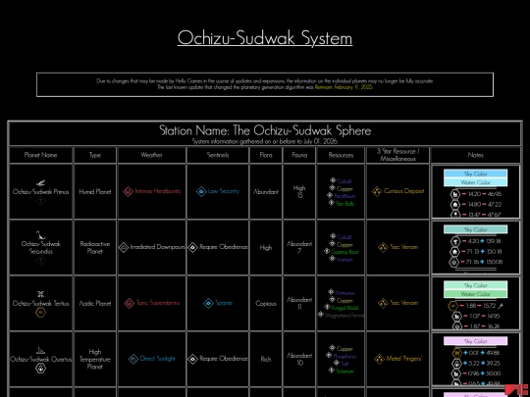The width and height of the screenshot is (530, 397).
Task: Click the High Temperature Planet type cell
Action: [x=95, y=359]
